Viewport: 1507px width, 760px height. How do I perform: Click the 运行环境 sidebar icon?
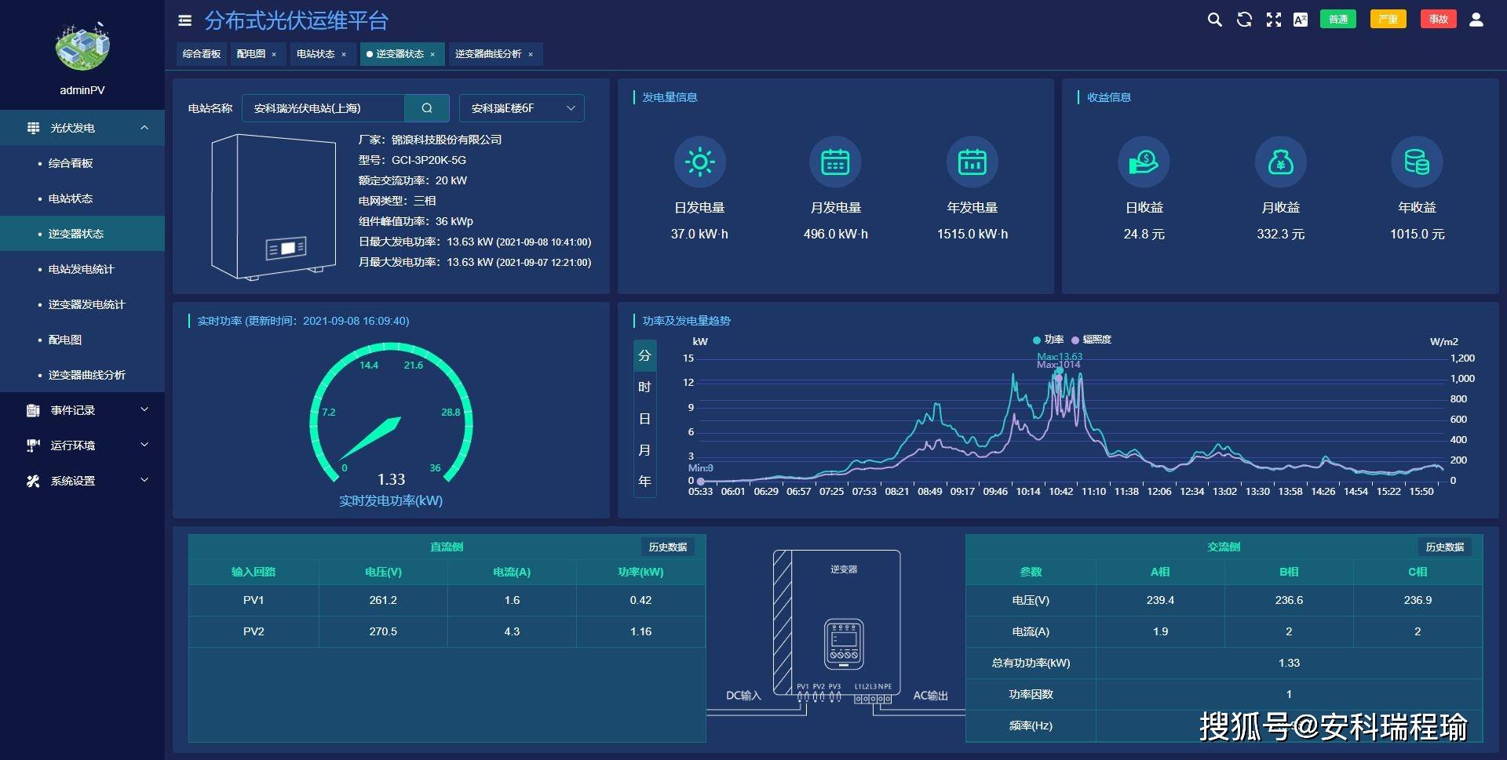(33, 445)
